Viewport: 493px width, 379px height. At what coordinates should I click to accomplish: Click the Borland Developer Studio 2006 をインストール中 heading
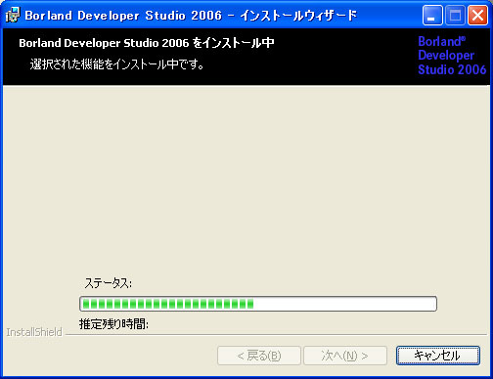tap(147, 43)
